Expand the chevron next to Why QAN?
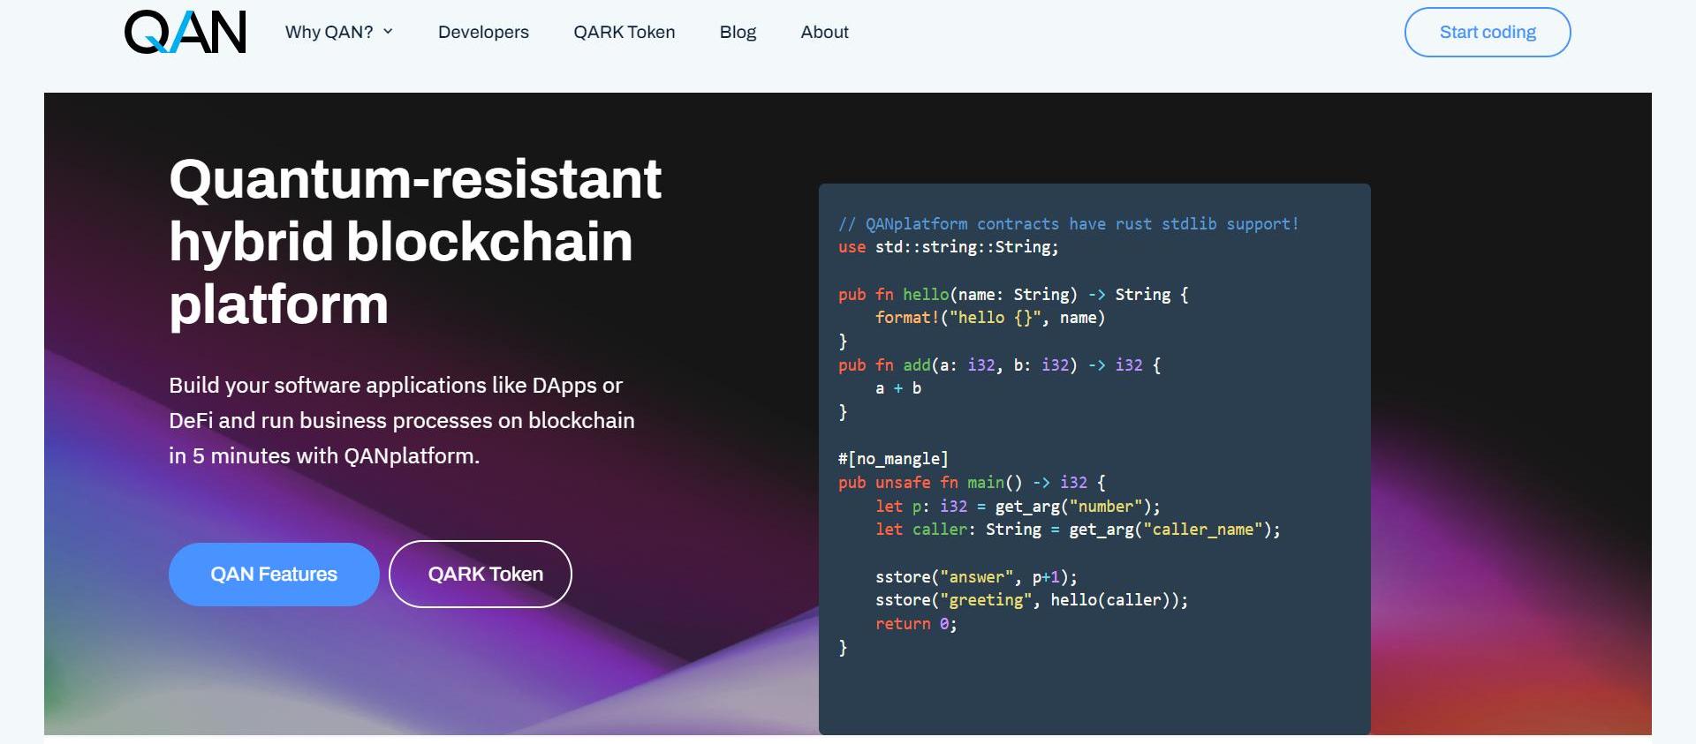1696x744 pixels. pyautogui.click(x=388, y=32)
